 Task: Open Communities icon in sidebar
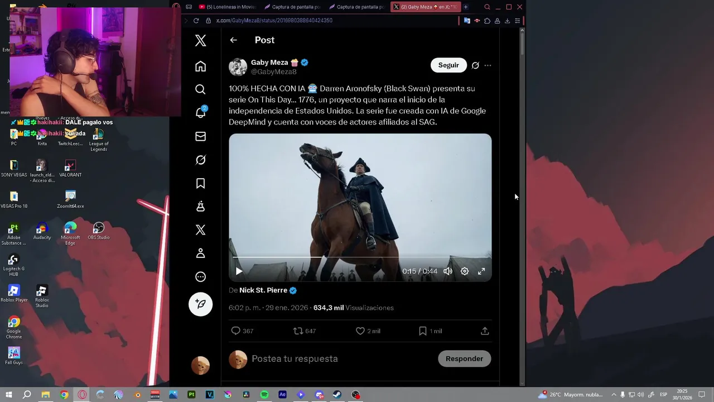pyautogui.click(x=201, y=207)
